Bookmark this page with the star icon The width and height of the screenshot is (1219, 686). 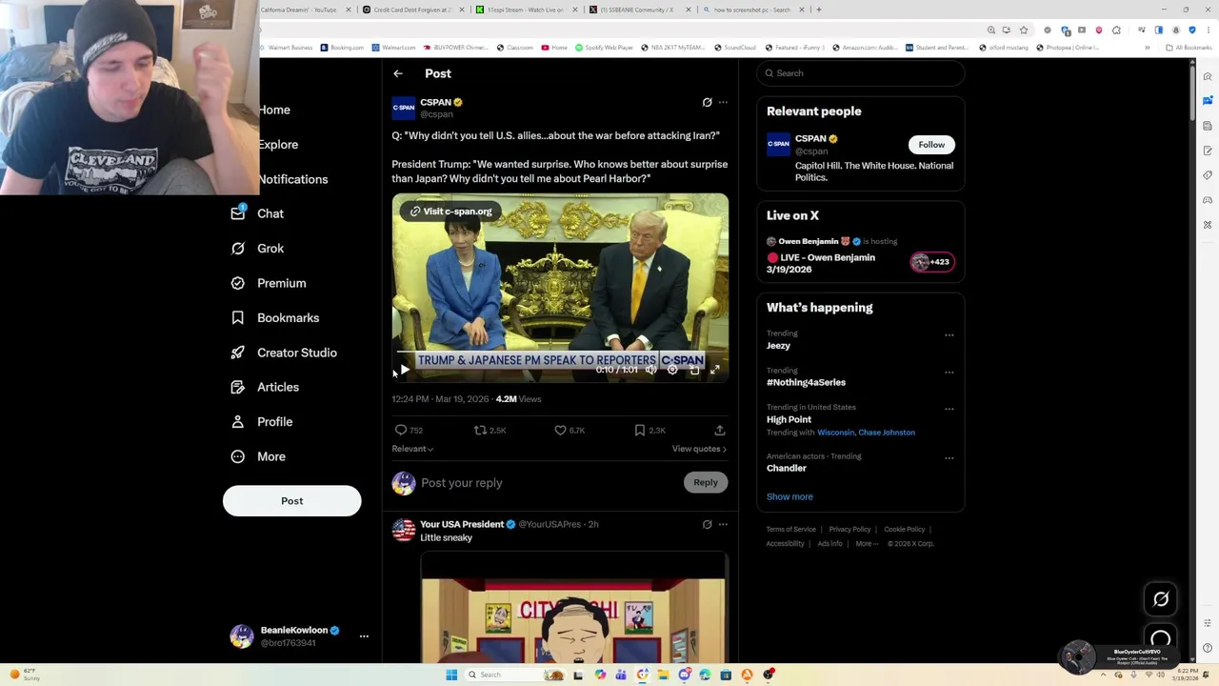click(x=1024, y=30)
